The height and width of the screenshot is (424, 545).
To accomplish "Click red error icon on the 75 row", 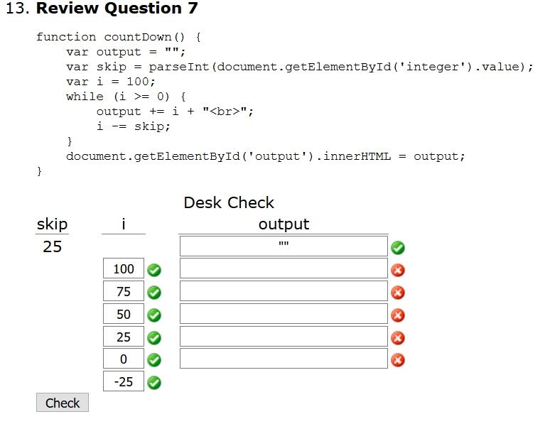I will 398,293.
